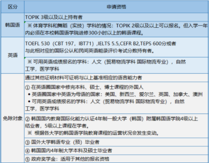Click '与此相对应的国际公认' line
Screen dimensions: 209x163
(90, 51)
